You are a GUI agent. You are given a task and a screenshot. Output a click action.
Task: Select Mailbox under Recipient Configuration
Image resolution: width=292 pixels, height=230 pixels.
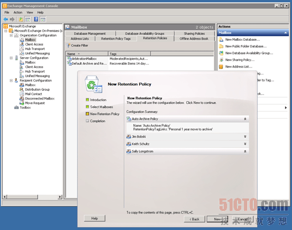point(30,85)
